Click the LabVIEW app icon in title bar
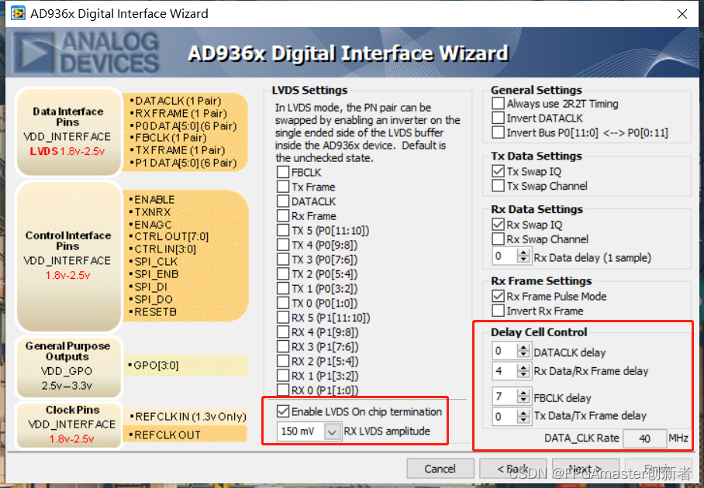The image size is (704, 488). 18,13
